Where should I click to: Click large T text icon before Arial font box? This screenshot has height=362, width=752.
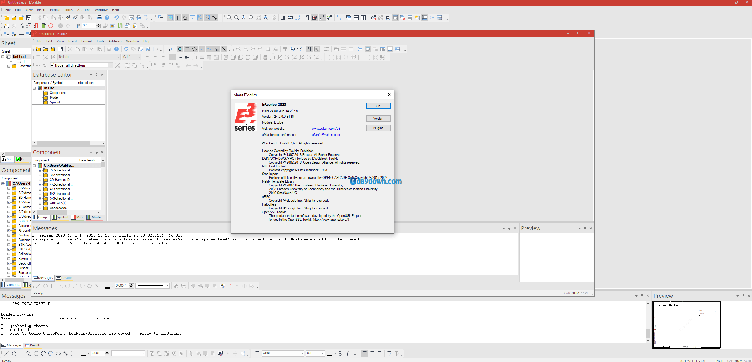pos(257,353)
